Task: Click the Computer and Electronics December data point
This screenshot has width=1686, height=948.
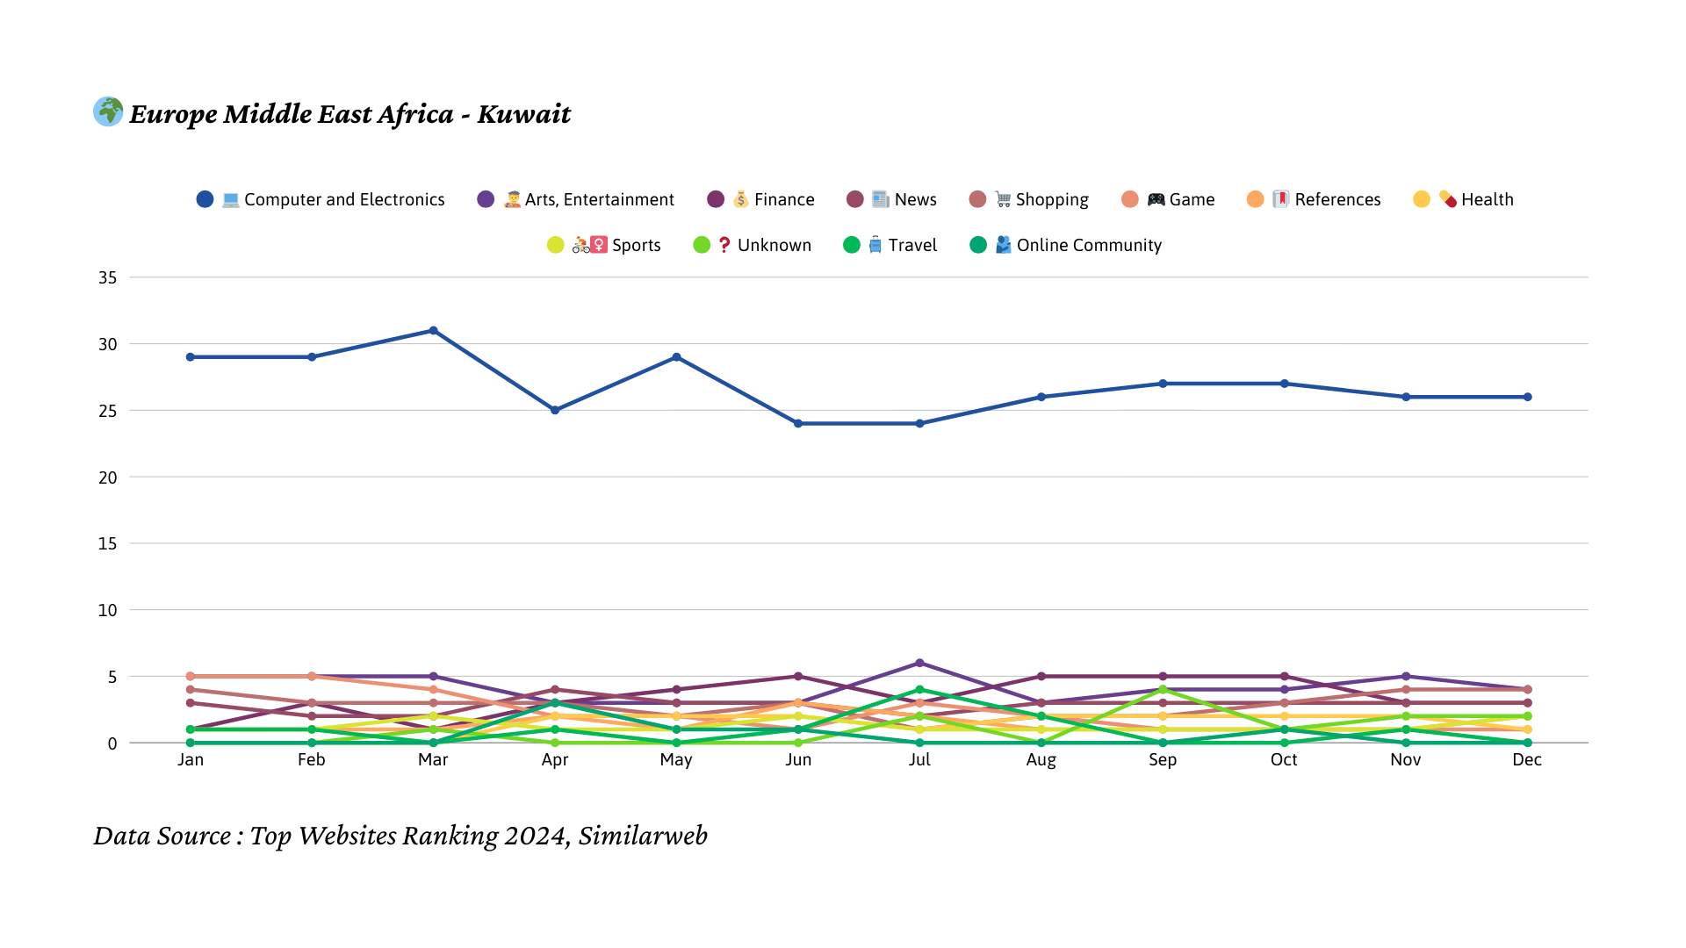Action: tap(1527, 397)
